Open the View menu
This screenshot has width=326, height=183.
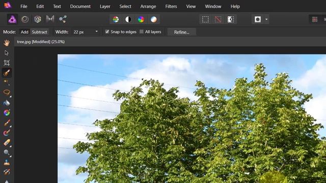click(x=191, y=7)
